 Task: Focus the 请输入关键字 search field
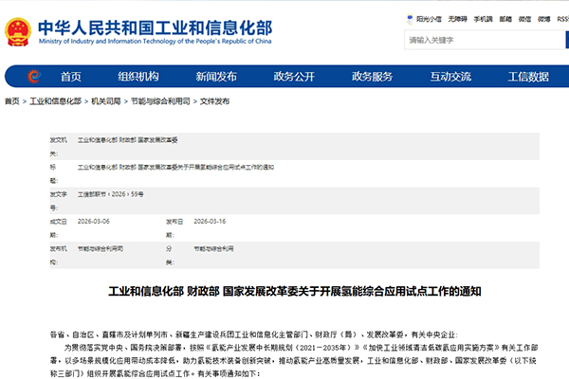click(x=485, y=40)
